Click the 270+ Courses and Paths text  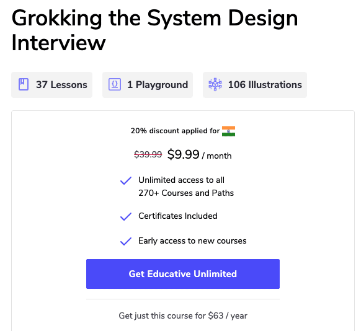(x=186, y=193)
